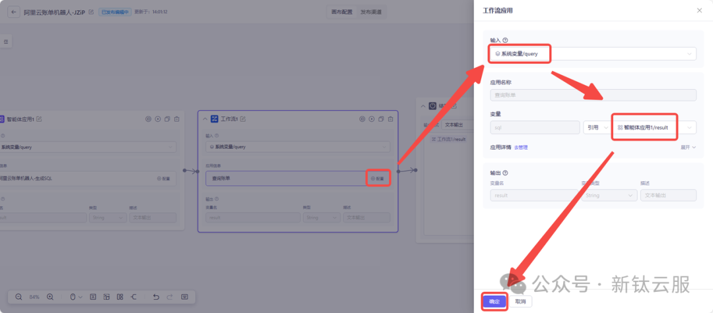Duplicate the 智能体应用1 node
The height and width of the screenshot is (313, 713).
click(x=167, y=119)
